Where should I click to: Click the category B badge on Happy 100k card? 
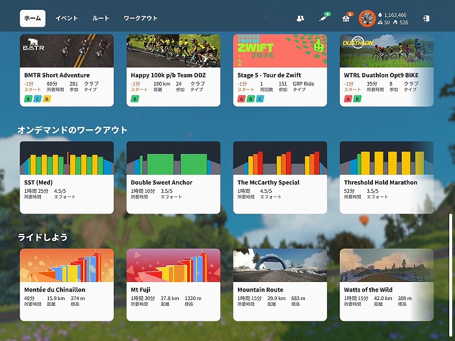[135, 99]
